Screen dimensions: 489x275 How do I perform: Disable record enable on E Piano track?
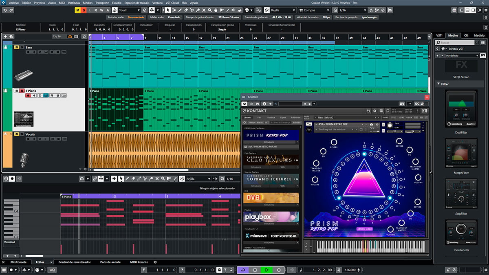pyautogui.click(x=28, y=95)
